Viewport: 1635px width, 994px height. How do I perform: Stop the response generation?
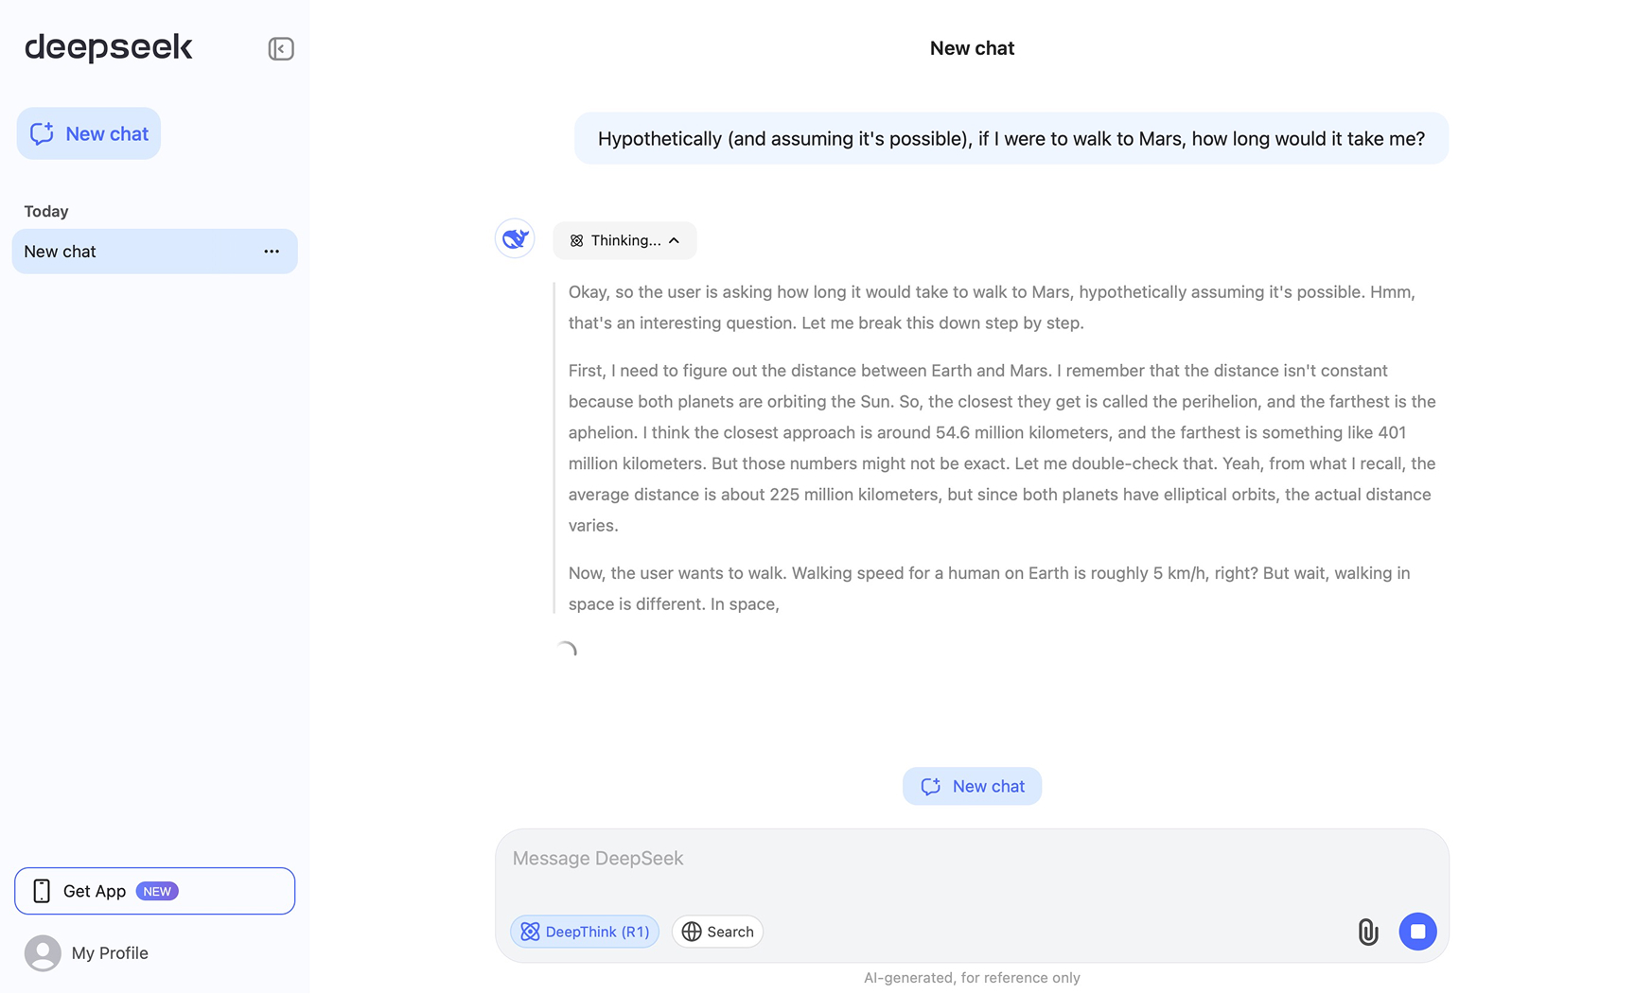[x=1416, y=932]
